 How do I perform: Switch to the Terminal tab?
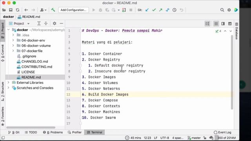95,132
